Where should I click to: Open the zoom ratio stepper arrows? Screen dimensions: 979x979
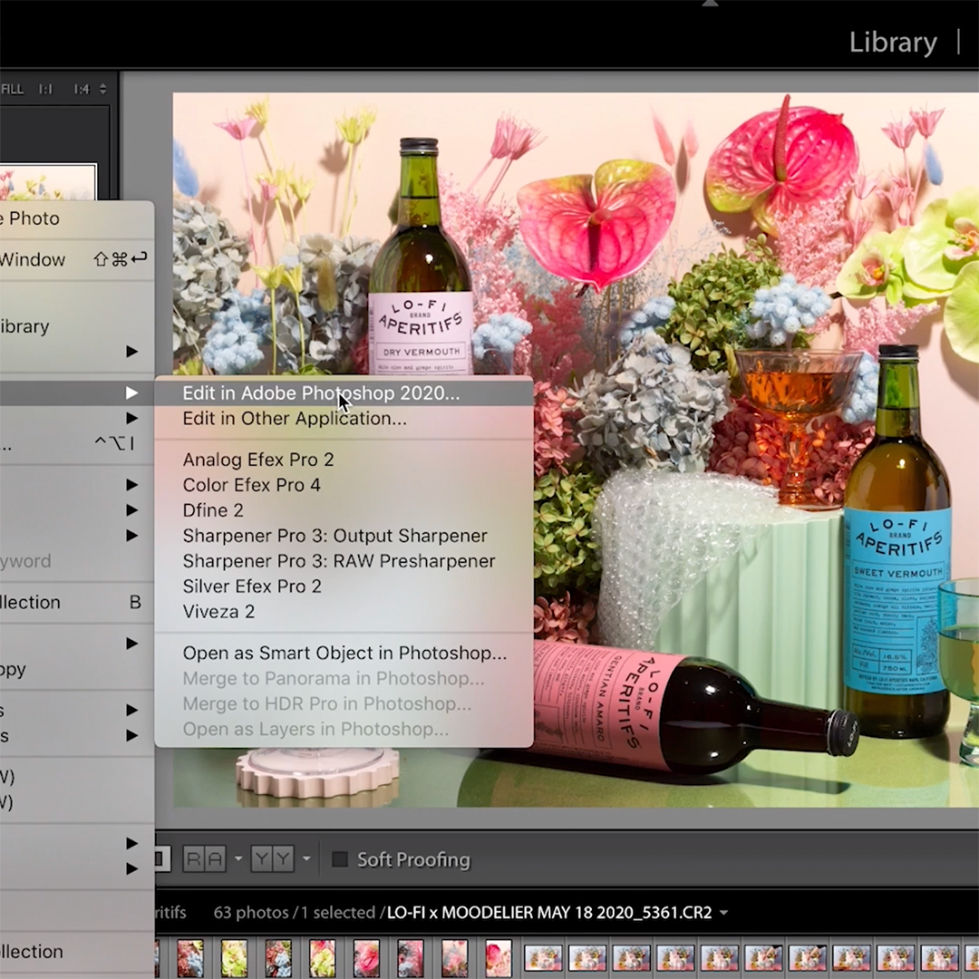[103, 89]
